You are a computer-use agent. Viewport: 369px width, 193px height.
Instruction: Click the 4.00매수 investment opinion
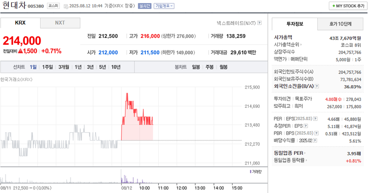[333, 99]
